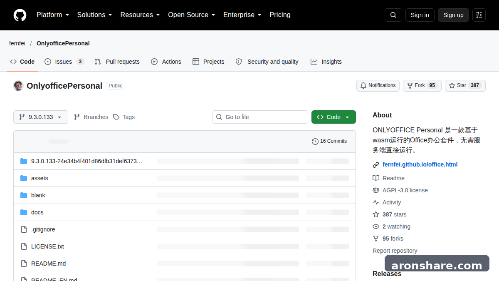This screenshot has height=281, width=499.
Task: Open the Pull requests tab
Action: (117, 62)
